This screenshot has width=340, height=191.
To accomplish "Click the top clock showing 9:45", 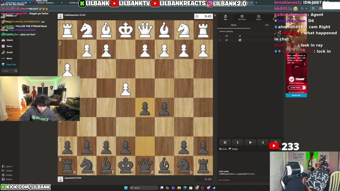I will (203, 16).
